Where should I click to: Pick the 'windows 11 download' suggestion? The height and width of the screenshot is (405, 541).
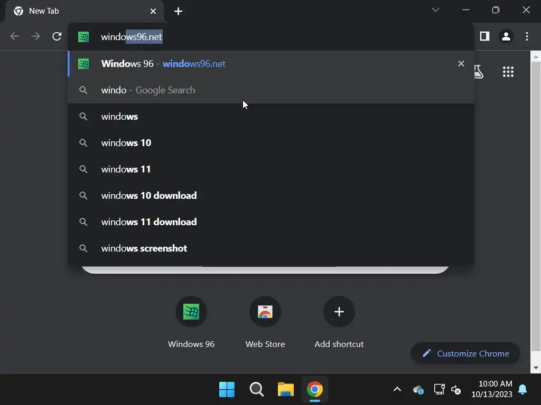[271, 222]
